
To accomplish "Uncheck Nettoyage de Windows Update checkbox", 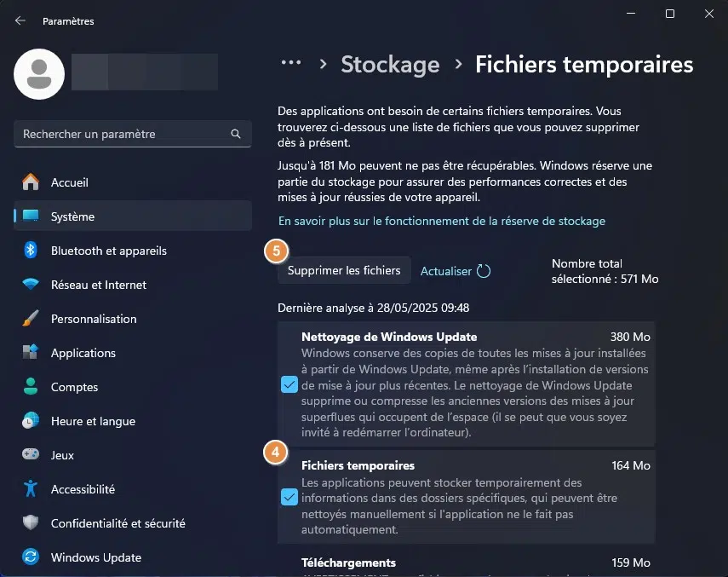I will 289,385.
